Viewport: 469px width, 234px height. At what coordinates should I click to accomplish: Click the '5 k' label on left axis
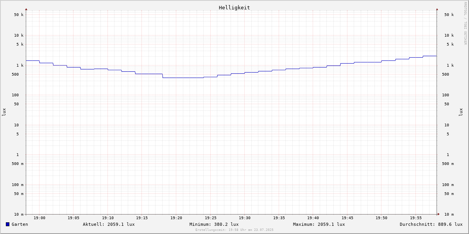coord(20,44)
